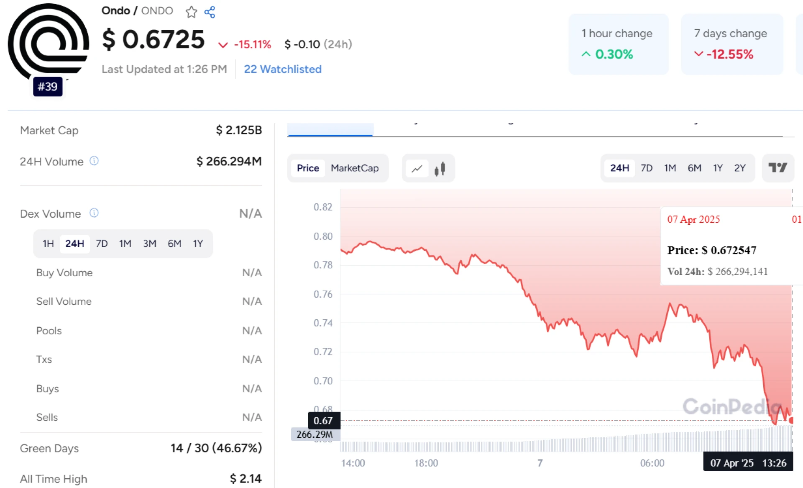Switch to line chart view icon
The width and height of the screenshot is (803, 488).
417,168
